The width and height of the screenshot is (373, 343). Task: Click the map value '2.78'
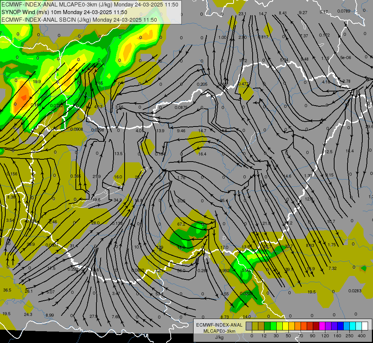[x=346, y=81]
